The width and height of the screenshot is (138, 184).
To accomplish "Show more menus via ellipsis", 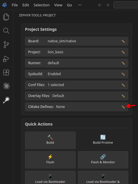I will (80, 5).
